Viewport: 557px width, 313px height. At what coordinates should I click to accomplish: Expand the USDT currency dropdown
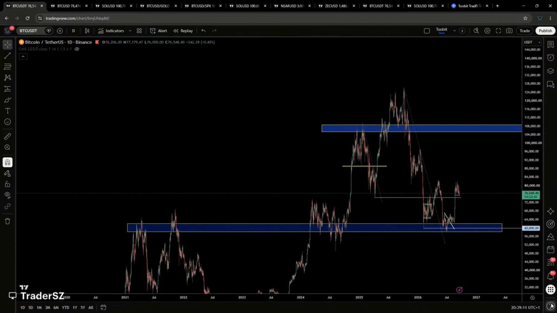[532, 42]
